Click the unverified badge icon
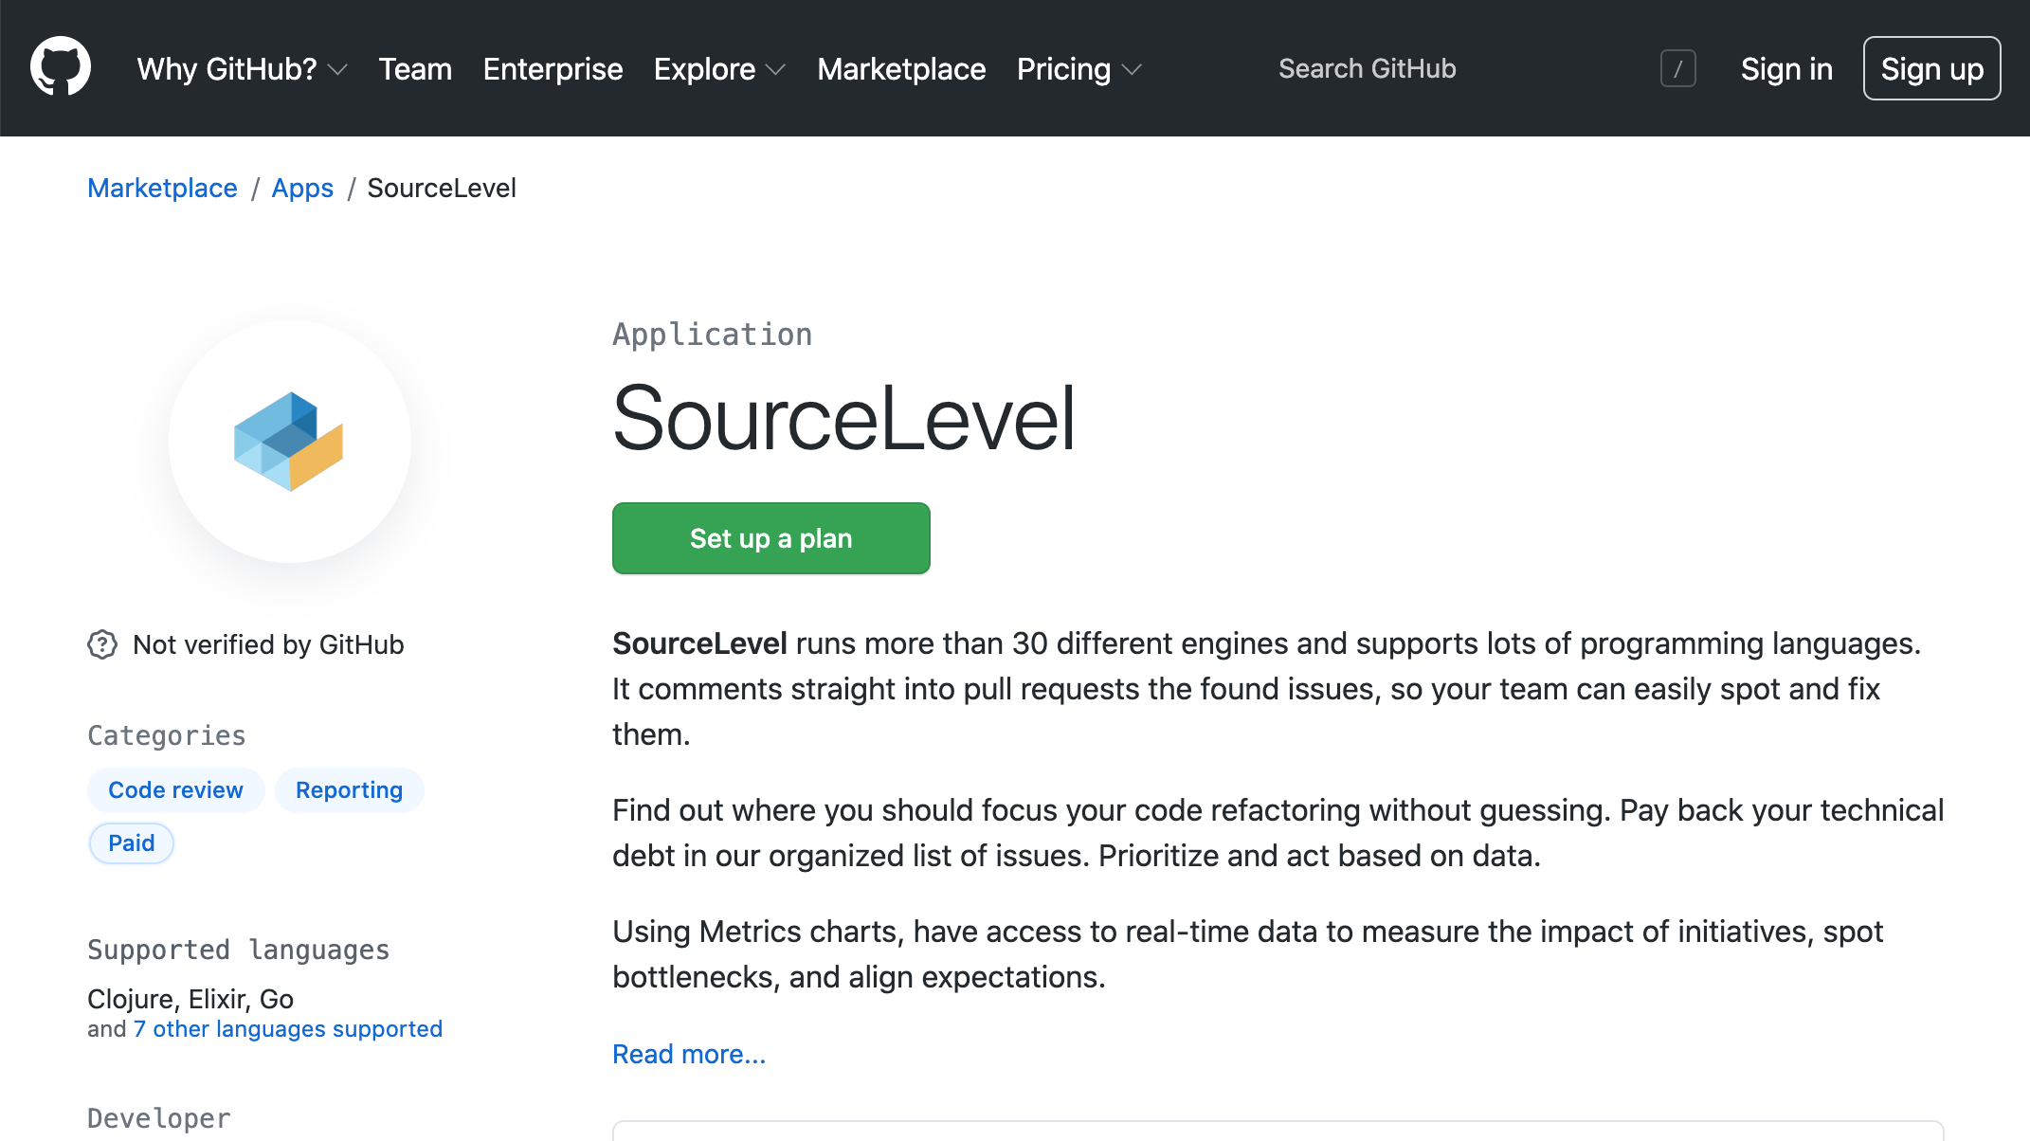Screen dimensions: 2030x1141 point(102,644)
